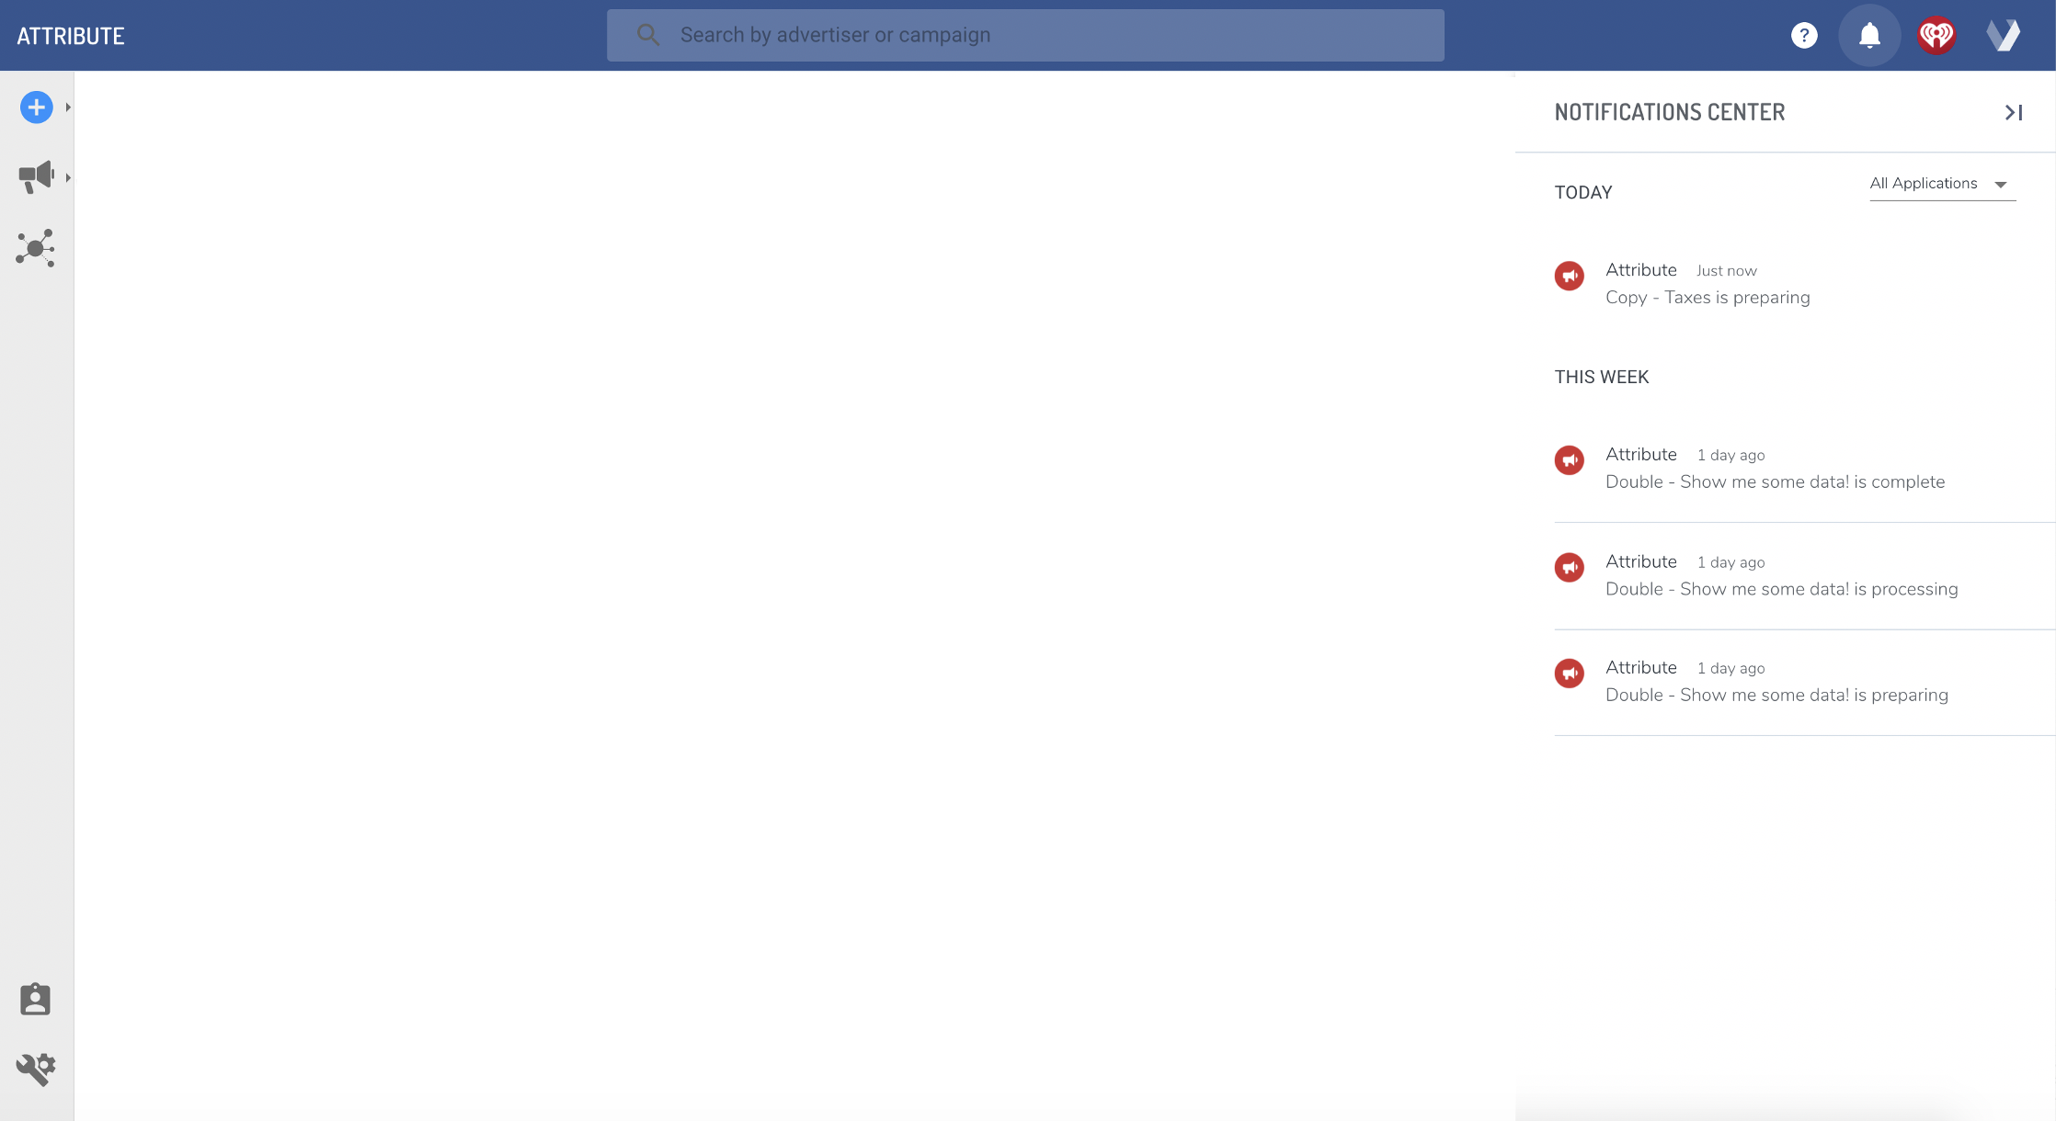Open the wrench and gear settings icon

click(36, 1069)
